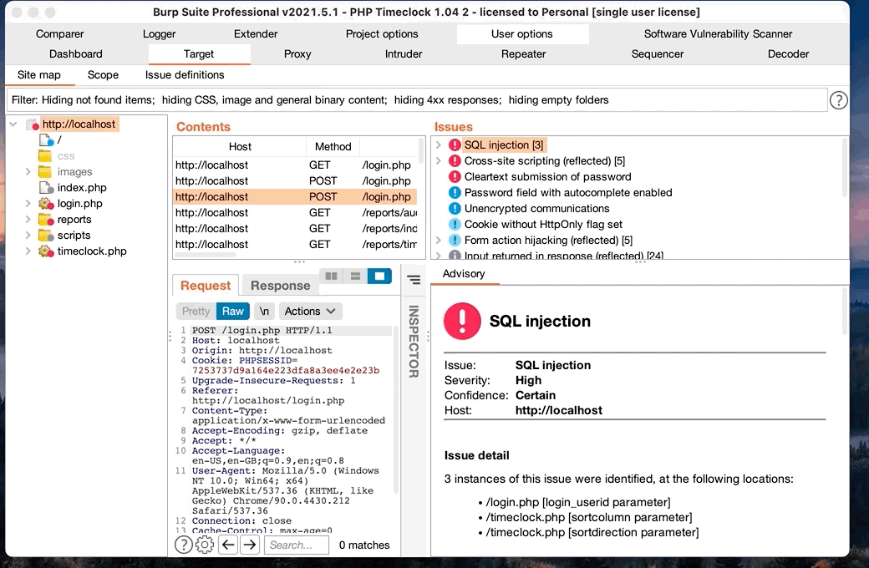Click the Cleartext submission of password issue icon
869x568 pixels.
point(455,177)
